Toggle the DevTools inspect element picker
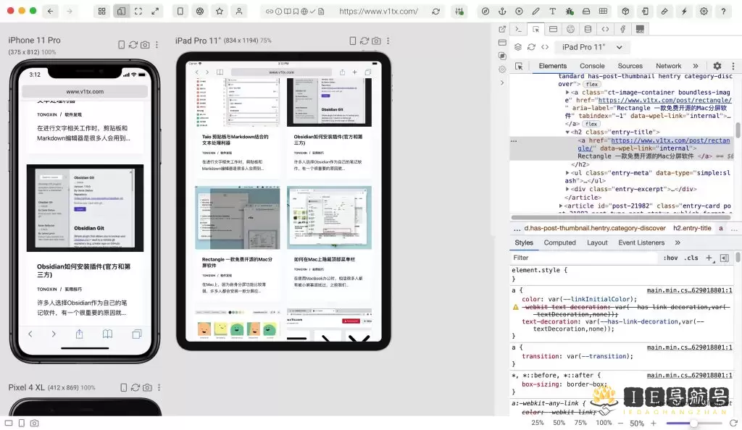Screen dimensions: 742x430 tap(519, 66)
